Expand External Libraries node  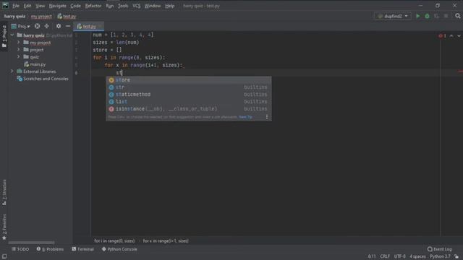[12, 71]
